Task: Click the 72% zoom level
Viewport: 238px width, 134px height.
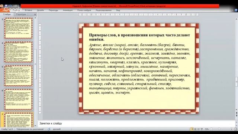Action: [206, 129]
